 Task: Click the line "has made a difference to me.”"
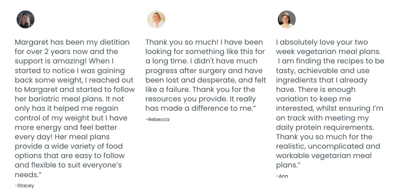click(x=201, y=108)
